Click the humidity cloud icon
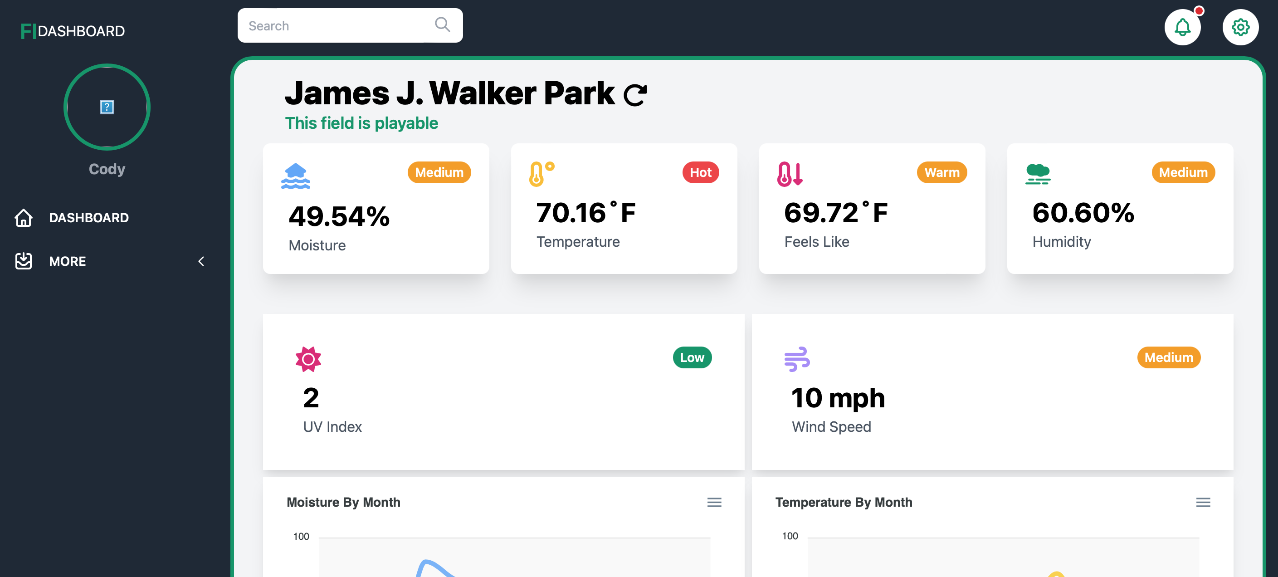This screenshot has height=577, width=1278. coord(1037,174)
